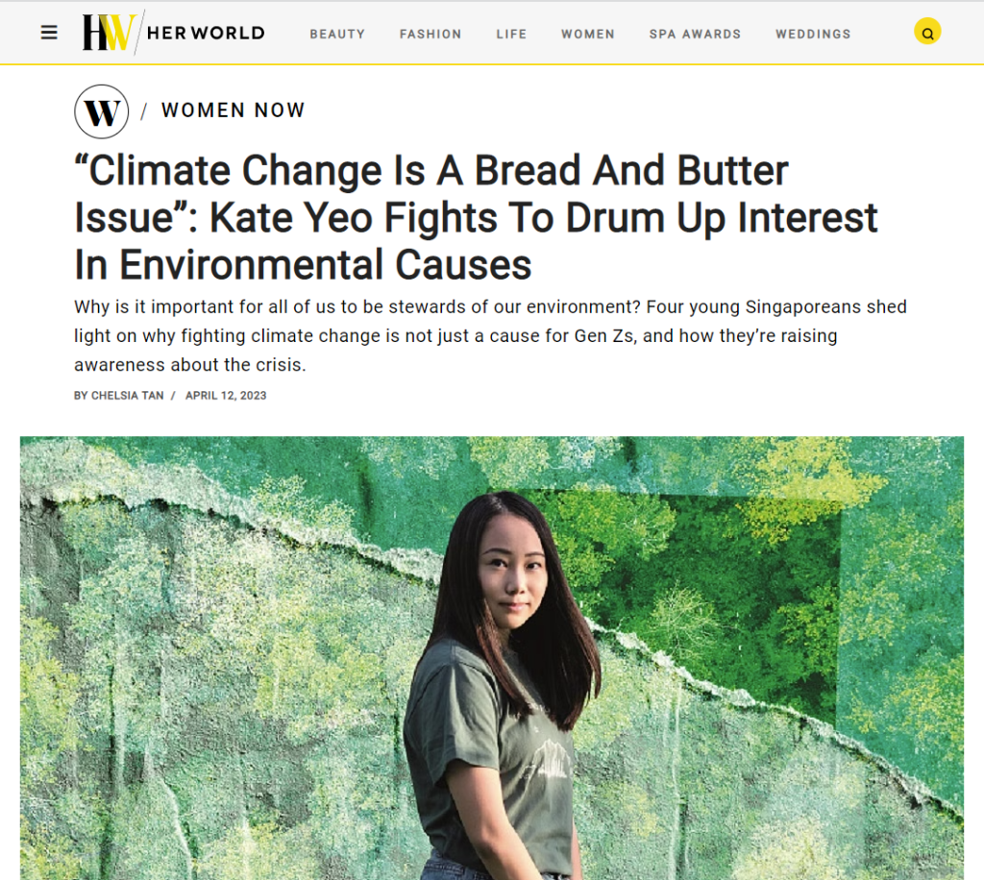
Task: Click the WOMEN NOW category link
Action: pyautogui.click(x=234, y=110)
